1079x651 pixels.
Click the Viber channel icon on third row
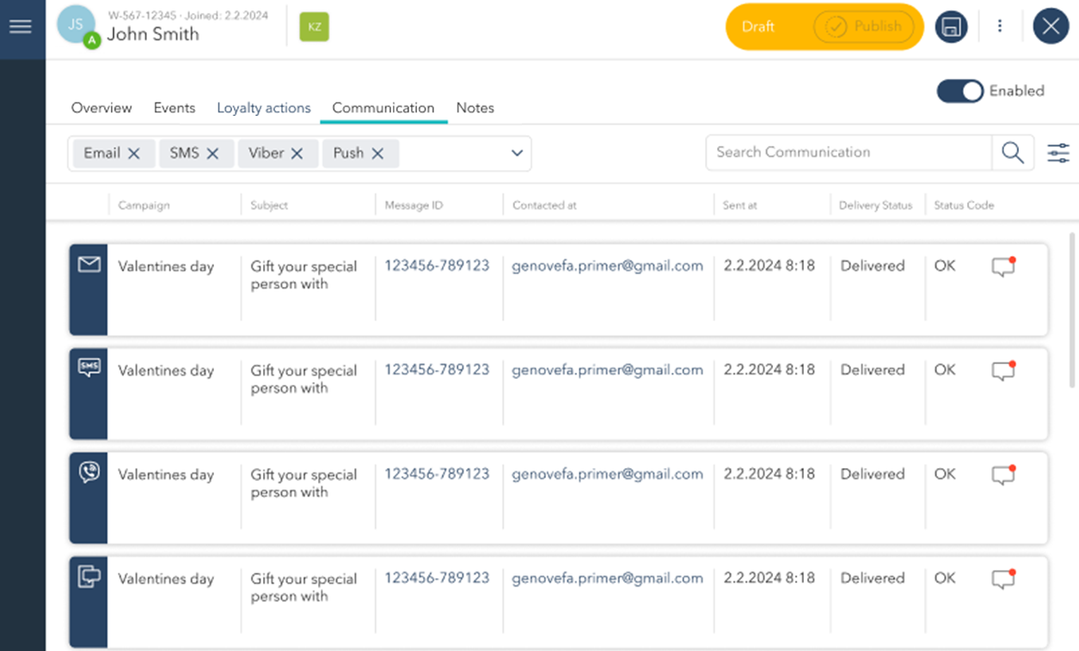(x=89, y=472)
